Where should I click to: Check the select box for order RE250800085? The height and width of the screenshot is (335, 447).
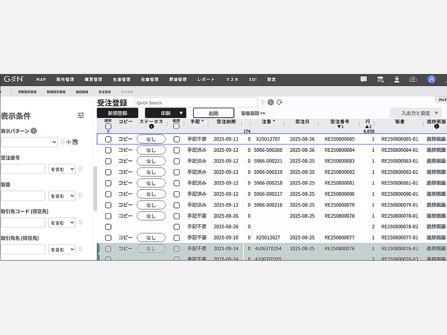click(x=108, y=139)
